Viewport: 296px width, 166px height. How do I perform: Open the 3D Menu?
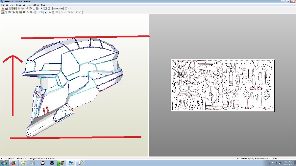coord(10,5)
